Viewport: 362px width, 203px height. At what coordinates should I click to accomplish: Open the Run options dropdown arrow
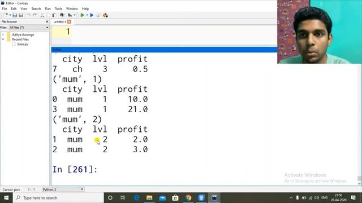[87, 15]
